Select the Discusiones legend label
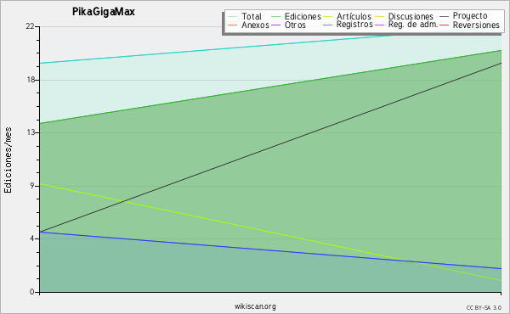The height and width of the screenshot is (314, 510). 411,16
